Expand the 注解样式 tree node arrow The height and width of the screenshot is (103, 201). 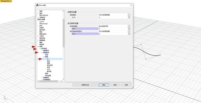coord(38,17)
